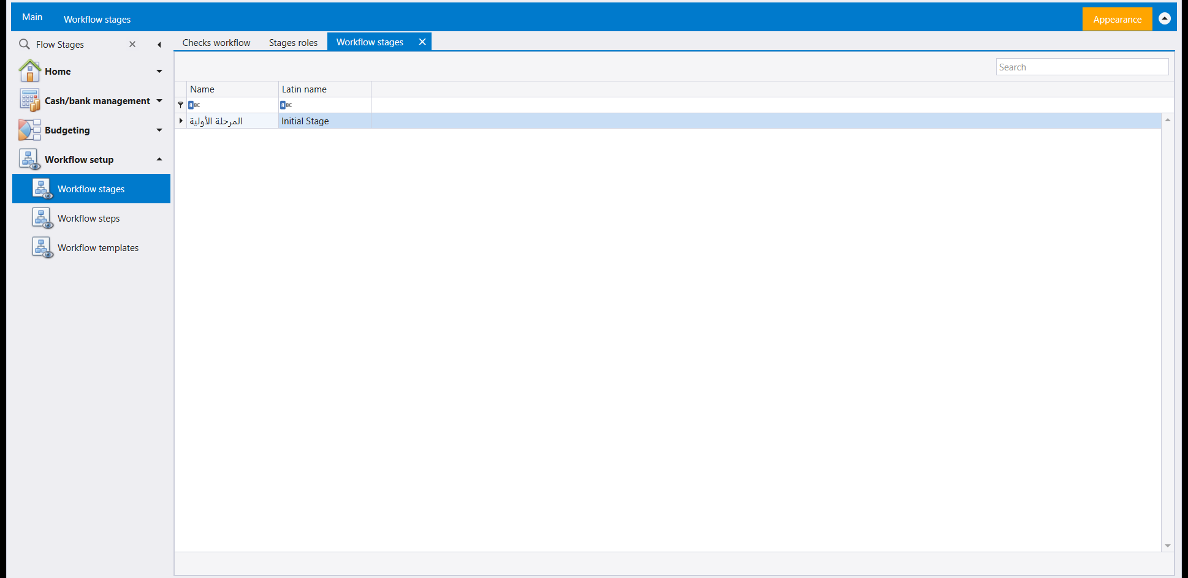Expand the Budgeting section arrow
Screen dimensions: 1188x578
pyautogui.click(x=159, y=130)
